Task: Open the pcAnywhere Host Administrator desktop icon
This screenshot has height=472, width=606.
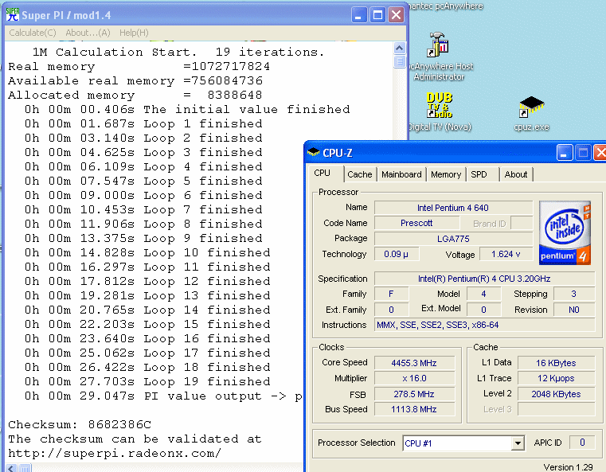Action: pos(439,45)
